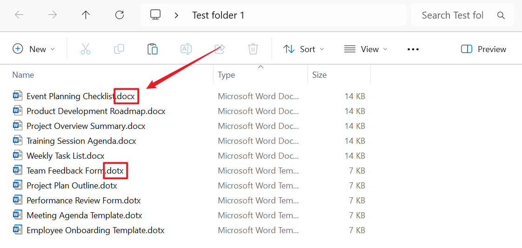This screenshot has height=248, width=522.
Task: Sort files by the Name column header
Action: click(x=23, y=75)
